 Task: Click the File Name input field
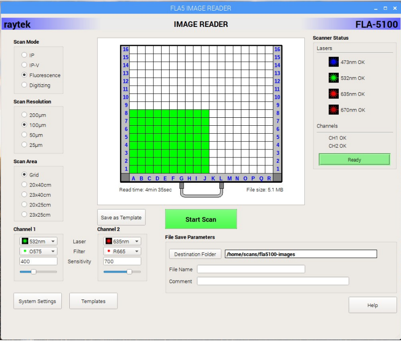251,269
